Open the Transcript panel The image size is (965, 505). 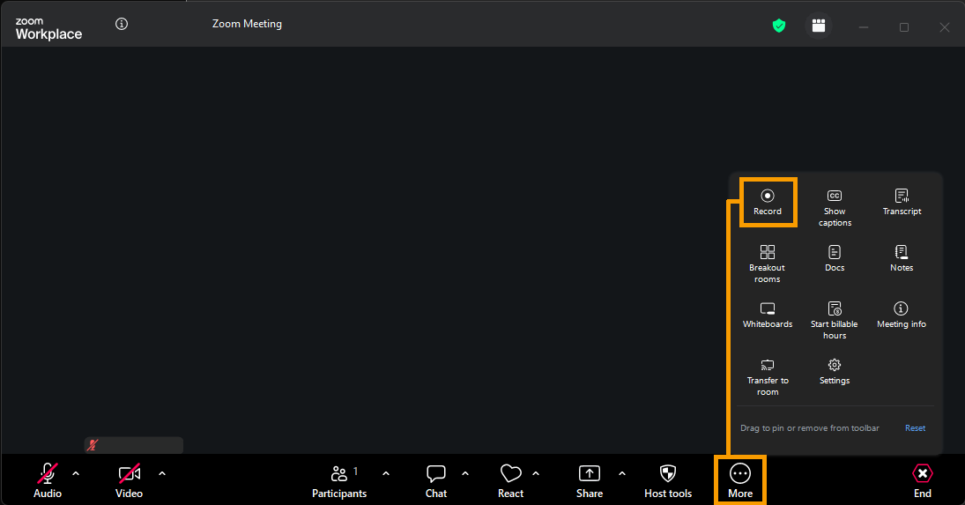click(x=902, y=201)
